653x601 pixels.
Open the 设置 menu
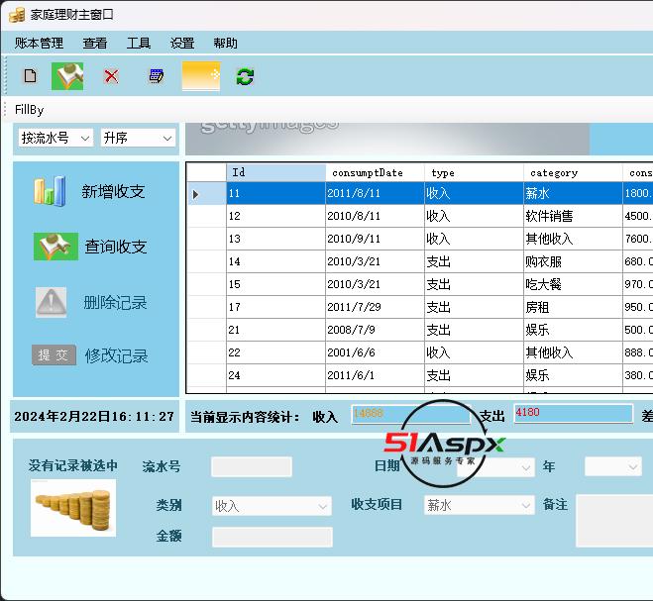182,43
